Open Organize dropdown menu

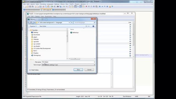point(33,26)
